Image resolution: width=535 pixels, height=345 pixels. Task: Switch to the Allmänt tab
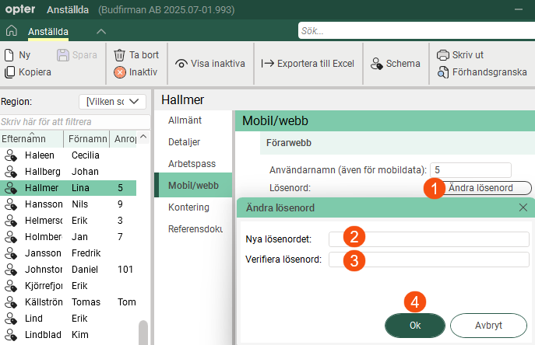tap(185, 120)
